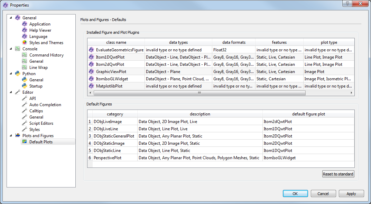Click the Auto Completion wrench icon
Screen dimensions: 371x204
[25, 105]
